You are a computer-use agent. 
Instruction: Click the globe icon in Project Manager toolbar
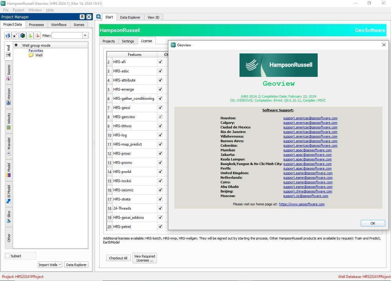8,35
